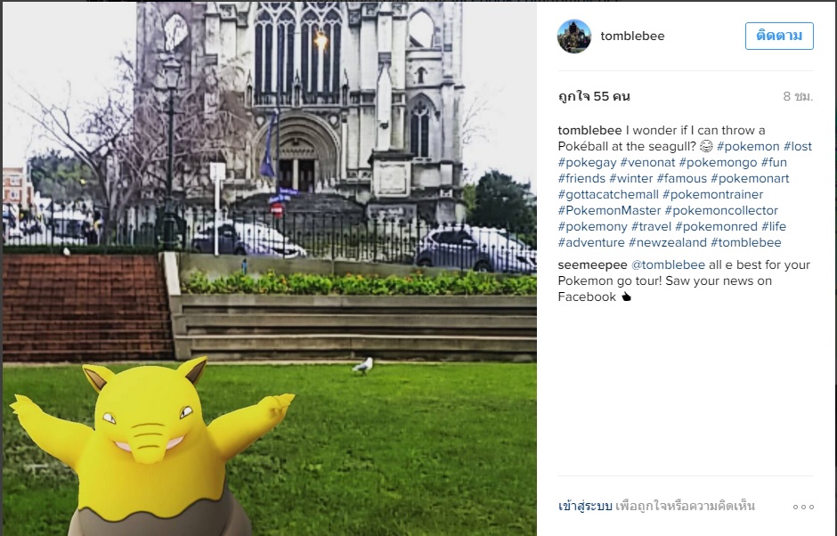The image size is (837, 536).
Task: Click the เข้าสู่ระบบ login link
Action: [x=585, y=506]
